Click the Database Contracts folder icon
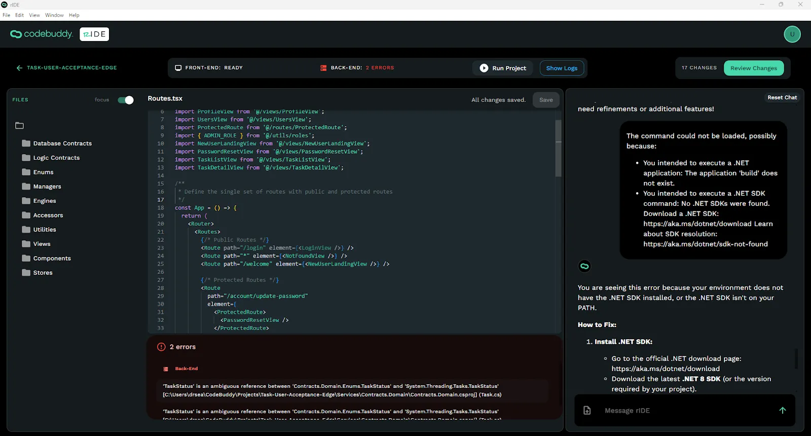 [26, 143]
